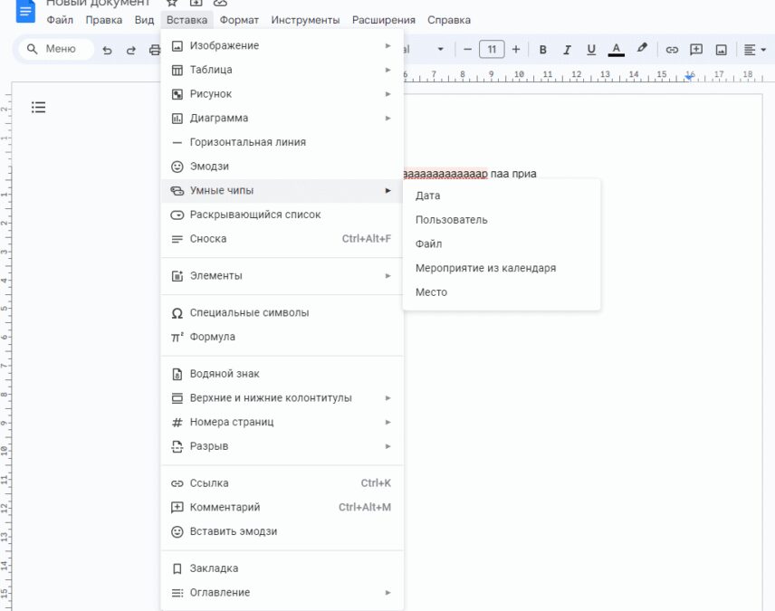Increase font size with the plus control

coord(515,49)
